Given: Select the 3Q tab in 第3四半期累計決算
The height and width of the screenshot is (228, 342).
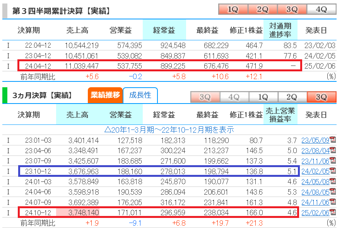Looking at the screenshot, I should pos(292,9).
